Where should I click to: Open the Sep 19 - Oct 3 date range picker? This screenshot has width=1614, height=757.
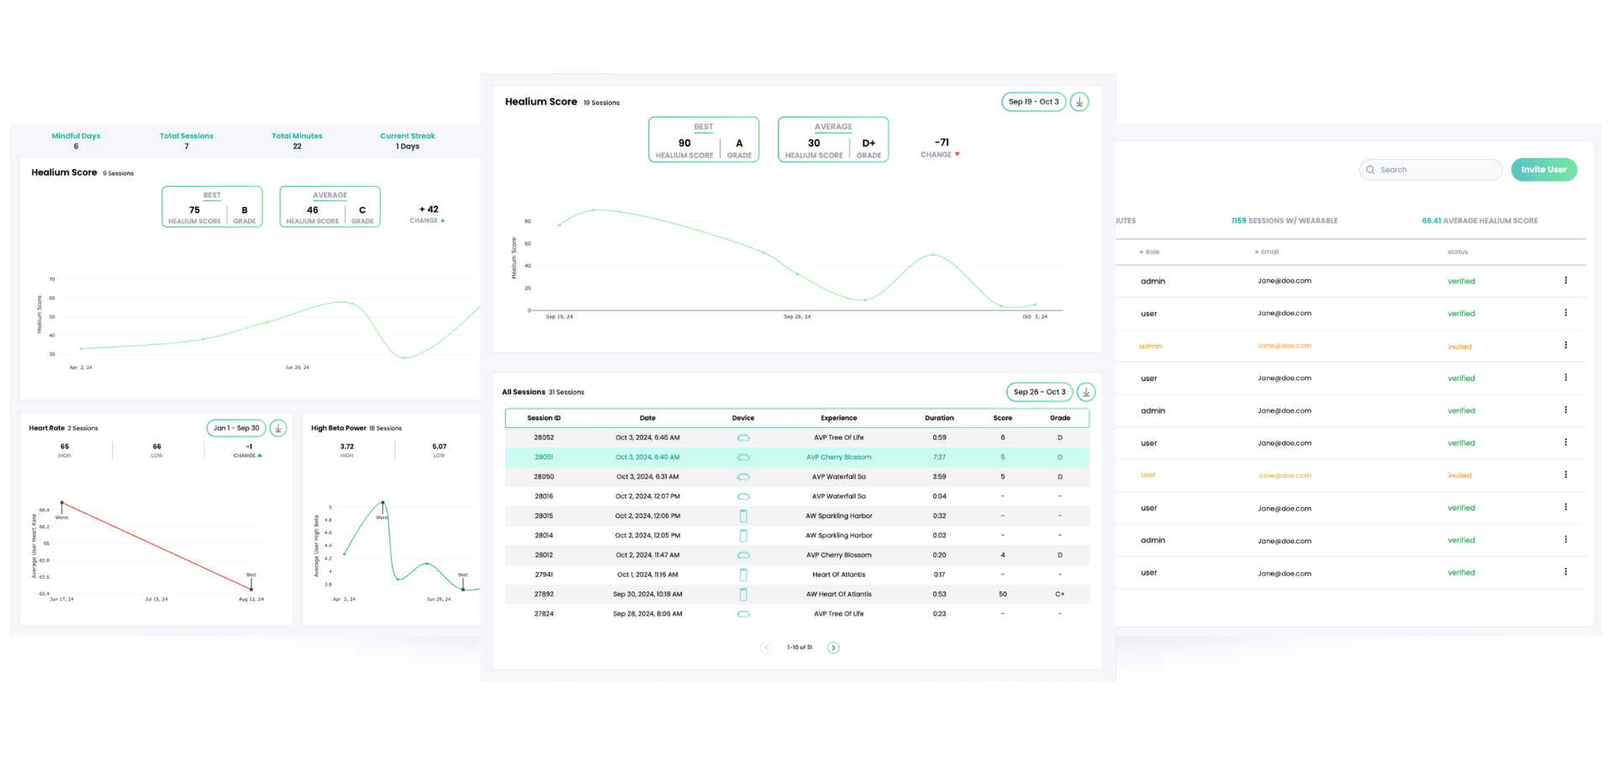[1033, 102]
